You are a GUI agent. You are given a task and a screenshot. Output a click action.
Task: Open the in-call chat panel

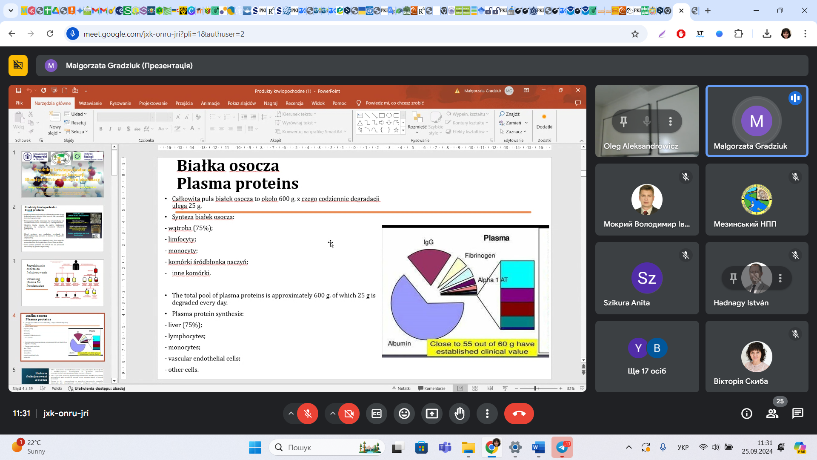(x=797, y=414)
